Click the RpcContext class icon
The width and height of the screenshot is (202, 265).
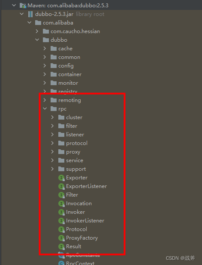click(61, 263)
